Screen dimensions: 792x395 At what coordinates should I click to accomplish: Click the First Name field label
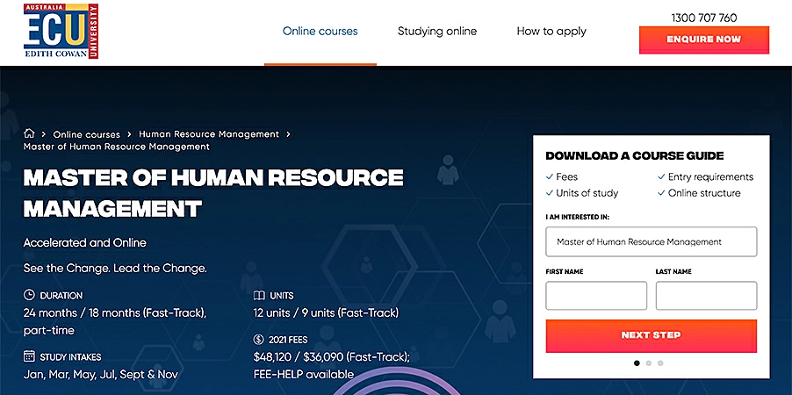(565, 272)
